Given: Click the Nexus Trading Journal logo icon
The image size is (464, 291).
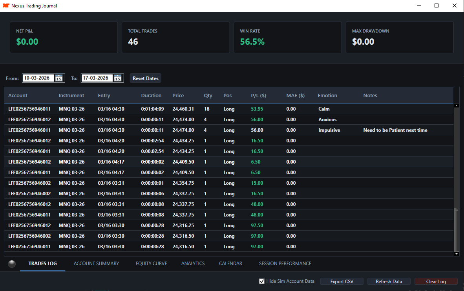Looking at the screenshot, I should click(6, 5).
